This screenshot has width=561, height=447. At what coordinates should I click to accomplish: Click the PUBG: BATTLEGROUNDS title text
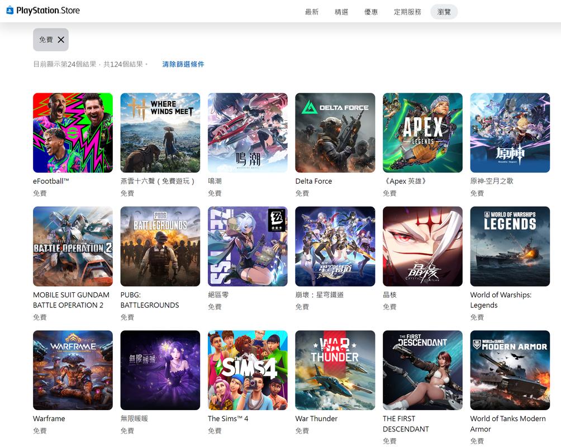click(x=150, y=300)
